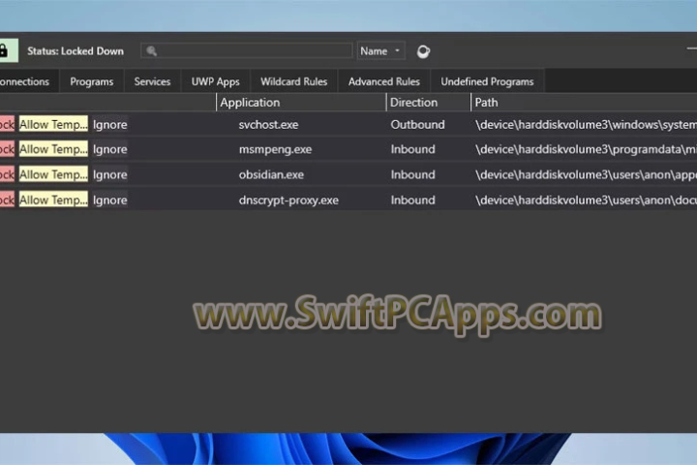Switch to UWP Apps tab
The height and width of the screenshot is (465, 697).
[216, 81]
